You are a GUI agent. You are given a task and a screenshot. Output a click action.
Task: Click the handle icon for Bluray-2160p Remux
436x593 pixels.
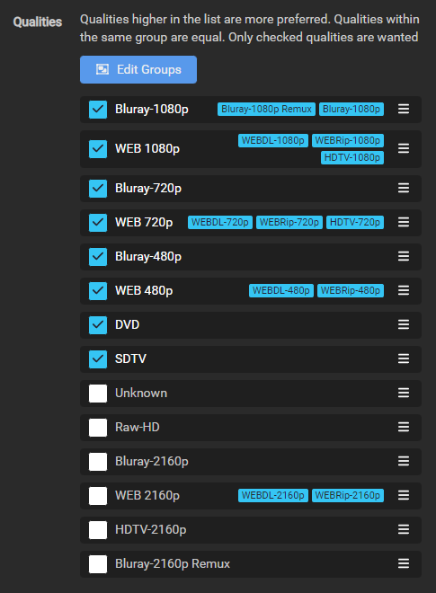(x=404, y=563)
